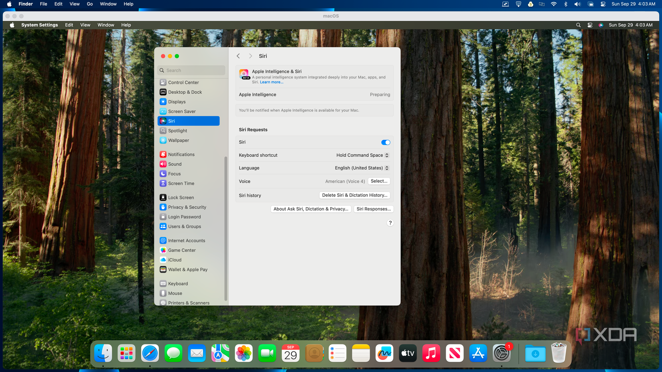Open Spotlight search in inner menu bar

tap(578, 25)
